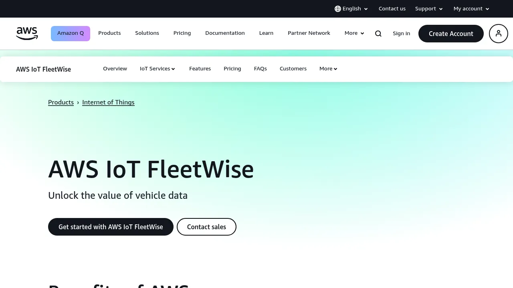The height and width of the screenshot is (288, 513).
Task: Open the Customers tab
Action: [x=293, y=69]
